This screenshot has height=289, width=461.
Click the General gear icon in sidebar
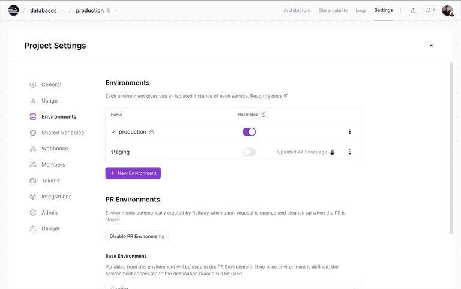[33, 85]
